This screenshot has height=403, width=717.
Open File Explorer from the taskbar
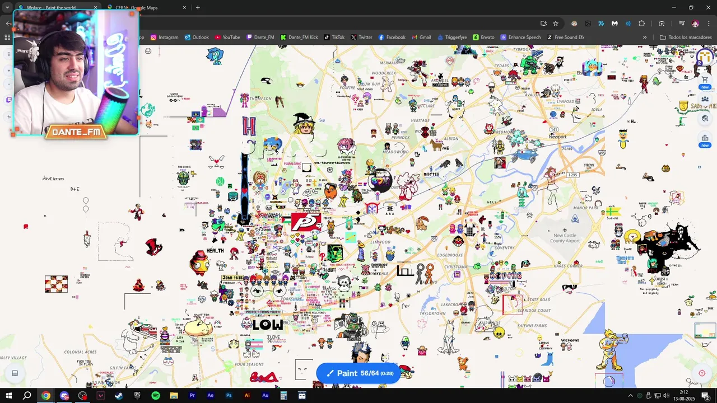(174, 396)
